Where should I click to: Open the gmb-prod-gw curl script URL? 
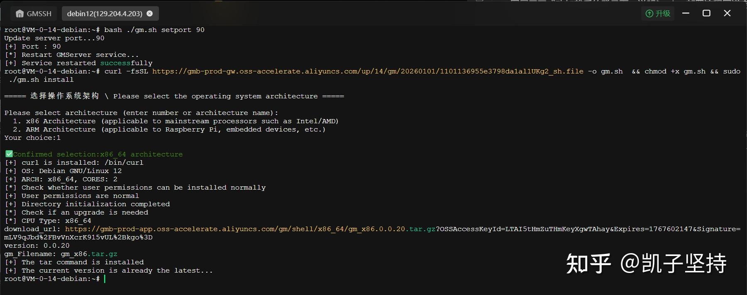pos(367,71)
